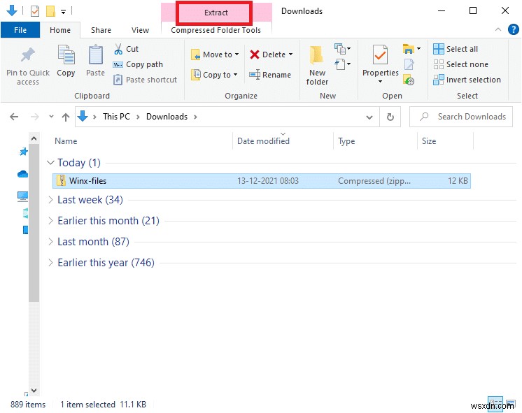Open the Properties dropdown arrow
The image size is (522, 413).
pos(380,82)
